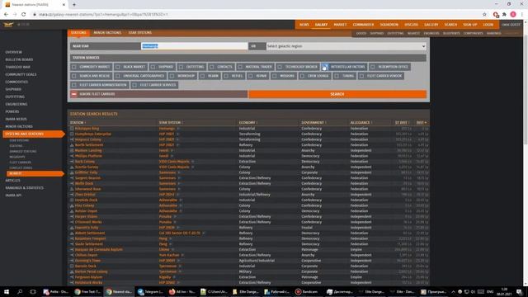528x297 pixels.
Task: Open the Windows taskbar search icon
Action: click(20, 291)
